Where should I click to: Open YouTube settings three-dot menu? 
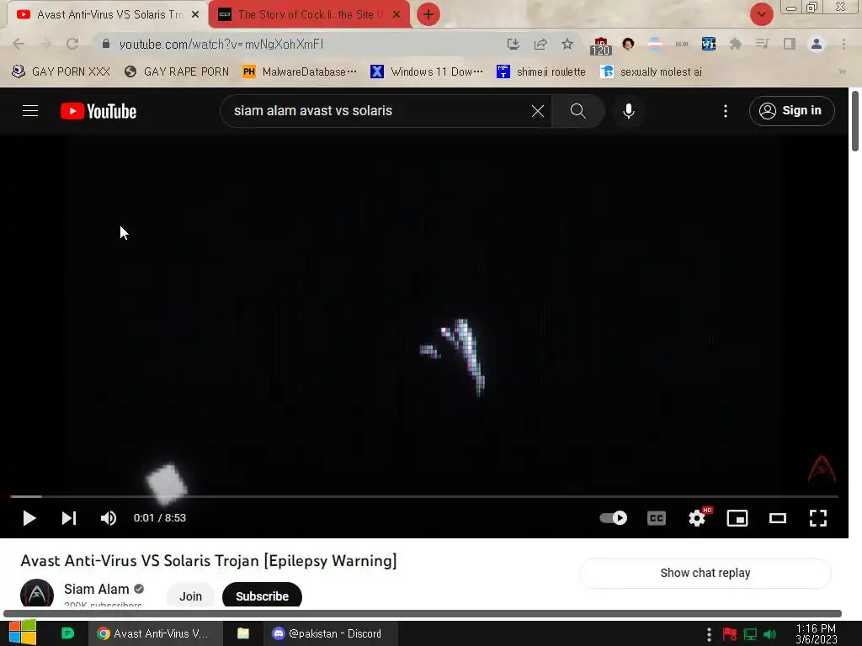[725, 111]
